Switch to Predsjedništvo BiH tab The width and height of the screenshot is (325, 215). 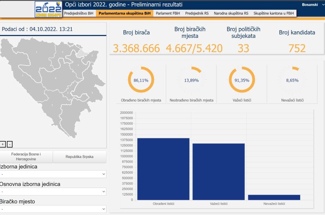tap(78, 13)
